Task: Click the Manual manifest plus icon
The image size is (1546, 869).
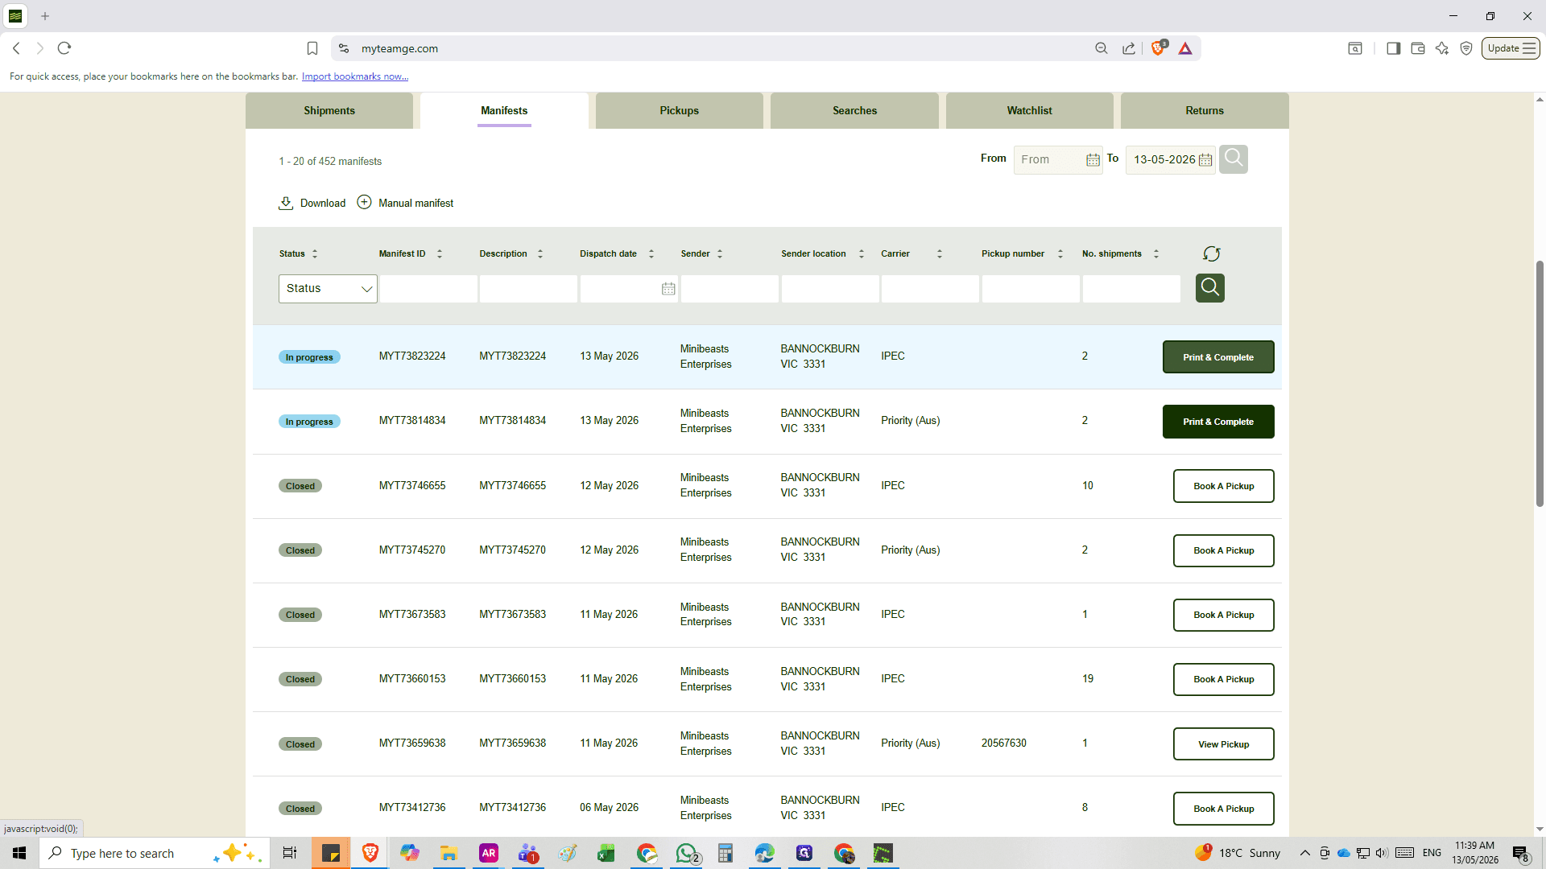Action: [364, 202]
